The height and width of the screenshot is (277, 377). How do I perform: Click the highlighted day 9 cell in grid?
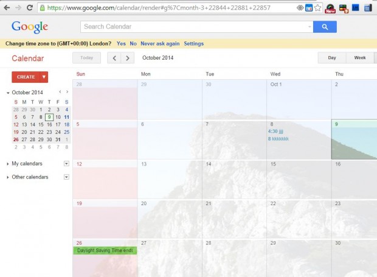pyautogui.click(x=354, y=139)
